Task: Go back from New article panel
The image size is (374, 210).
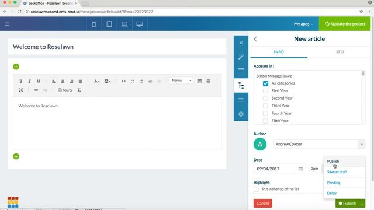Action: [255, 39]
